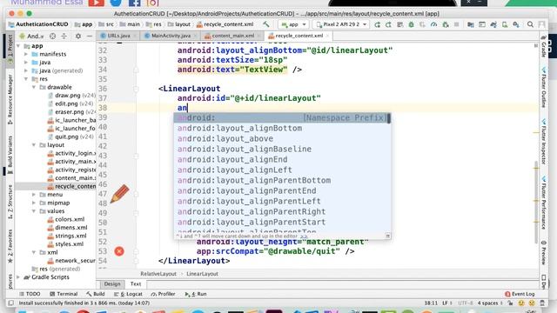The height and width of the screenshot is (313, 557).
Task: Open the Flutter Inspector side tab
Action: (543, 142)
